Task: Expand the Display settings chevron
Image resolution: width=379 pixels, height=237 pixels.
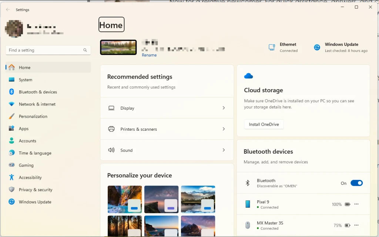Action: 224,108
